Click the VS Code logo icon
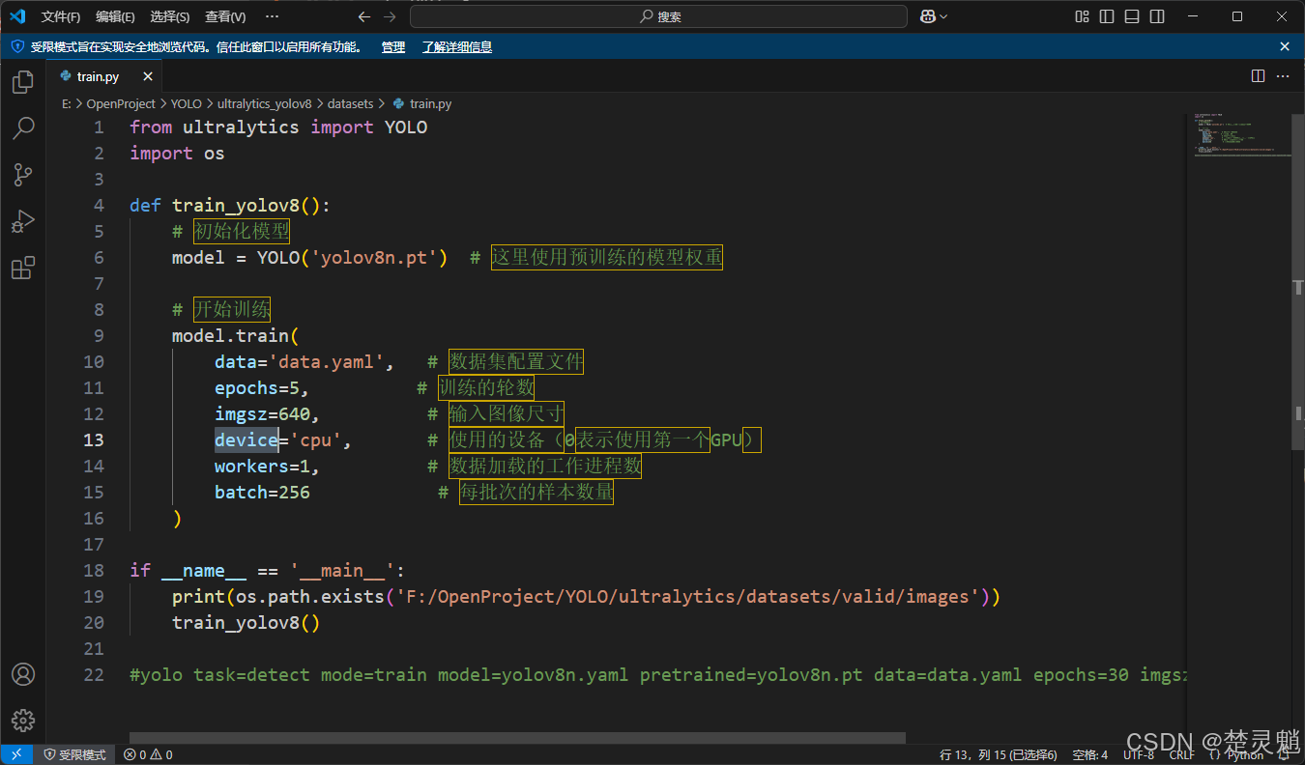This screenshot has width=1305, height=765. (x=17, y=16)
